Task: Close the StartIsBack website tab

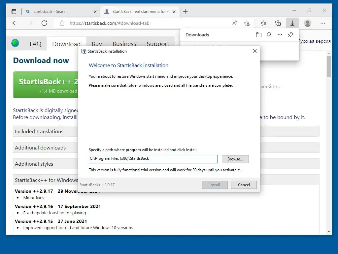Action: click(x=174, y=12)
